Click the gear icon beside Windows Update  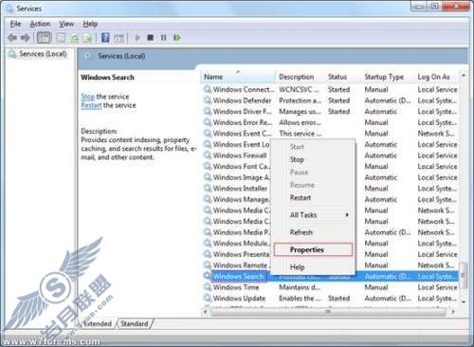click(208, 298)
